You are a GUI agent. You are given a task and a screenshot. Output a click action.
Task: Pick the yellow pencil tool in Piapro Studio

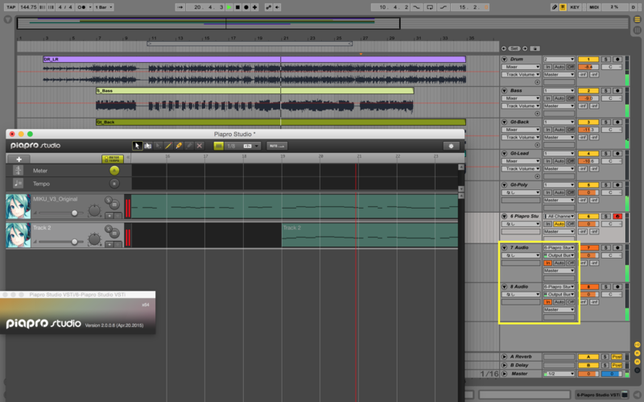pyautogui.click(x=179, y=146)
